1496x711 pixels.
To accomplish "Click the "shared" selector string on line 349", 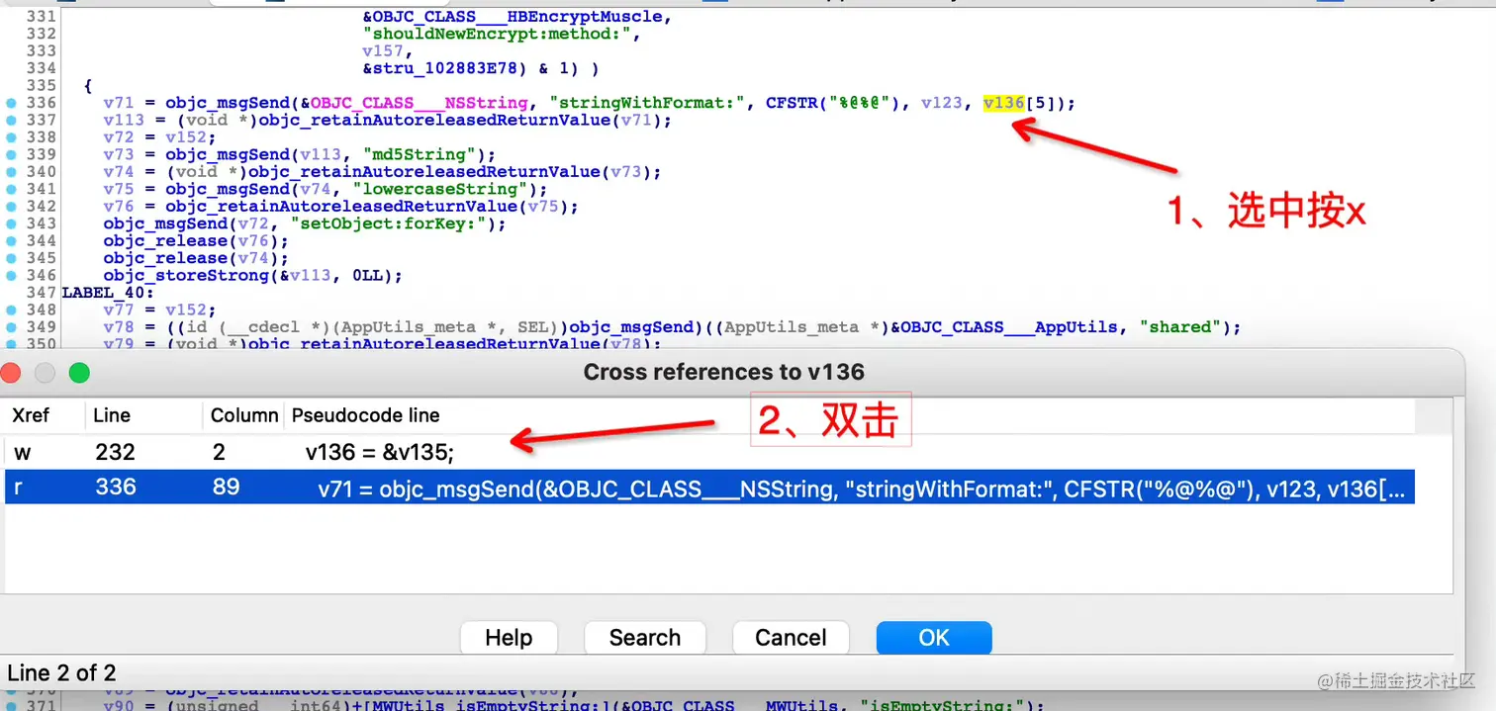I will tap(1180, 327).
